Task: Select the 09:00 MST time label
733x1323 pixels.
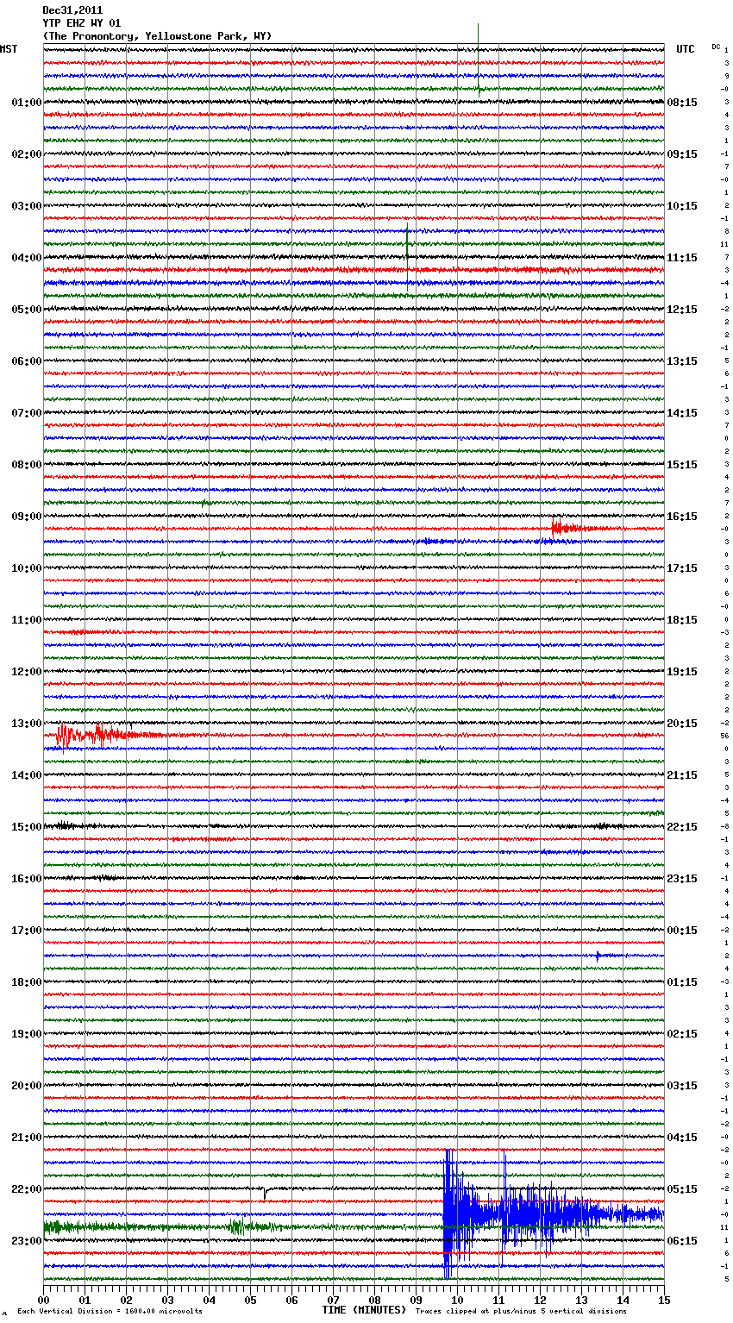Action: point(27,517)
